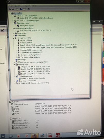Viewport: 104px width, 139px height.
Task: Click the Процессоры category label
Action: point(23,65)
